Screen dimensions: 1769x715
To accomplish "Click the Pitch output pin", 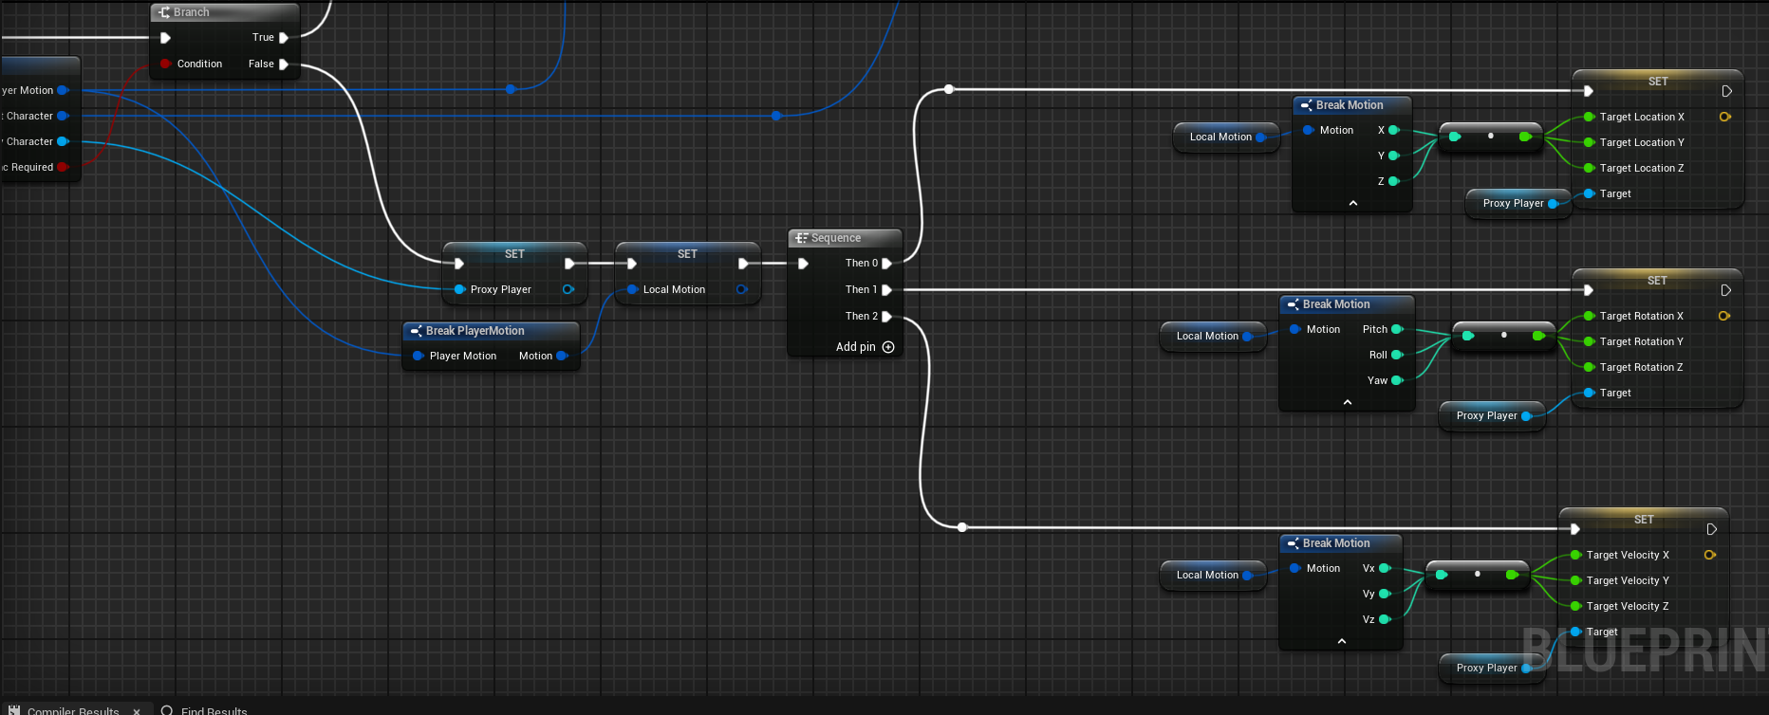I will point(1397,329).
